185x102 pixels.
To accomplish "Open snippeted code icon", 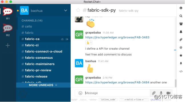I will (x=181, y=71).
